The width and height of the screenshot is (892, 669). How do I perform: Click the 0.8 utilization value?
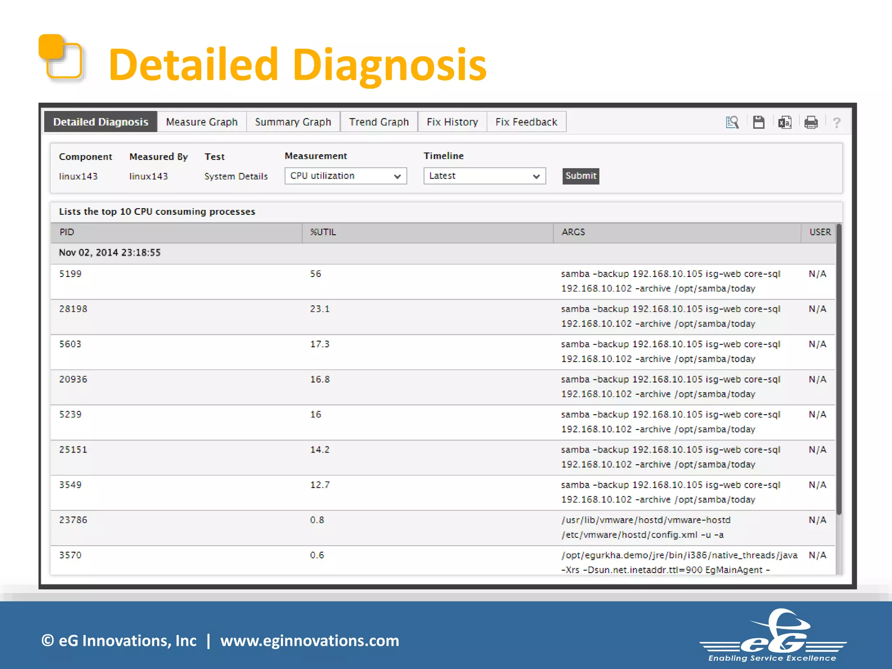(317, 520)
